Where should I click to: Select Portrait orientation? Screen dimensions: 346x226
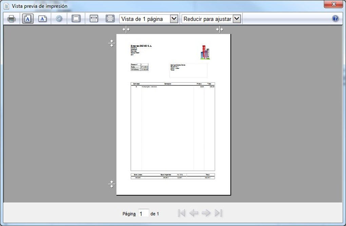27,19
